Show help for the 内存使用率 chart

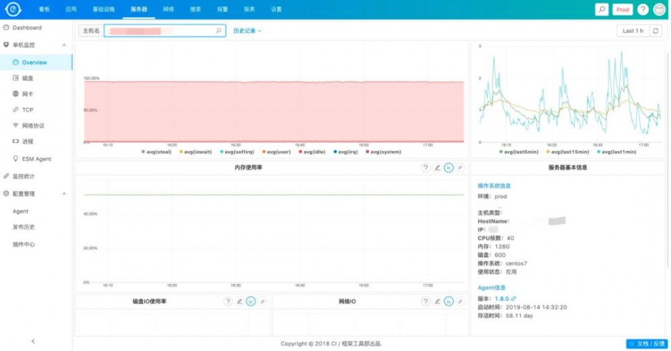425,168
